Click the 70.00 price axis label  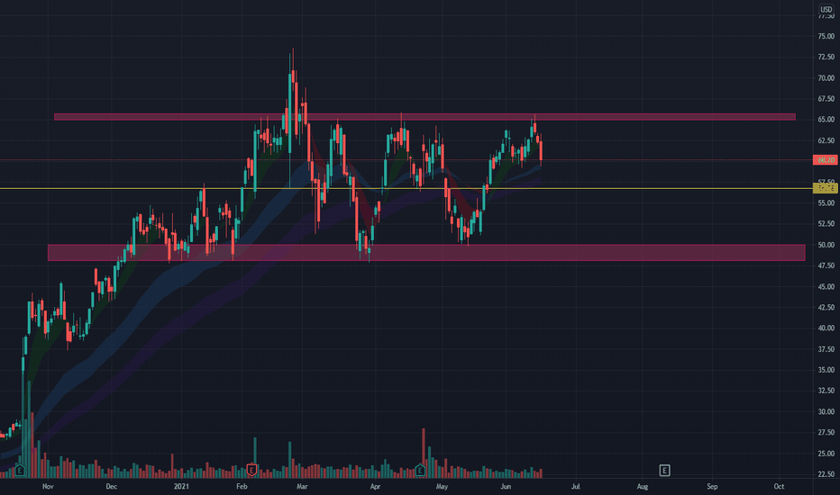click(x=826, y=78)
